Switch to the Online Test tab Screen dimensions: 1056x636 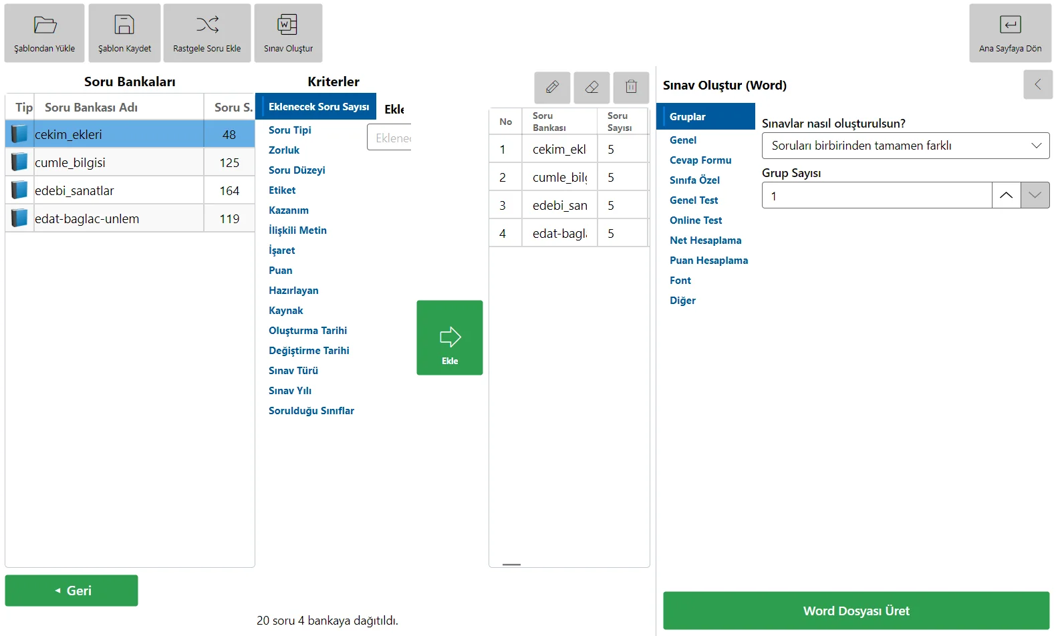coord(696,220)
